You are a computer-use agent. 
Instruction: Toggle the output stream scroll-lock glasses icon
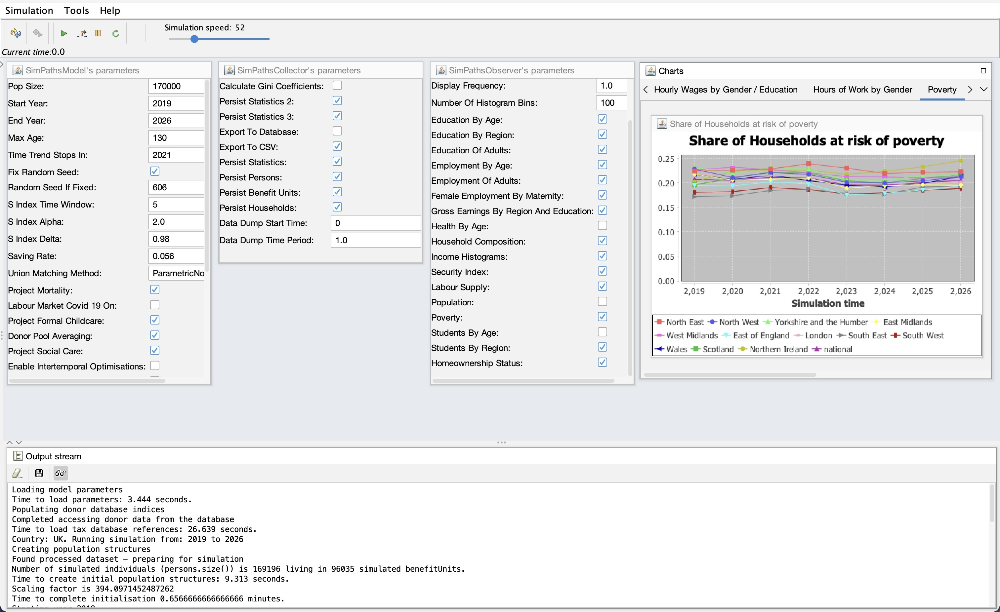click(x=61, y=473)
